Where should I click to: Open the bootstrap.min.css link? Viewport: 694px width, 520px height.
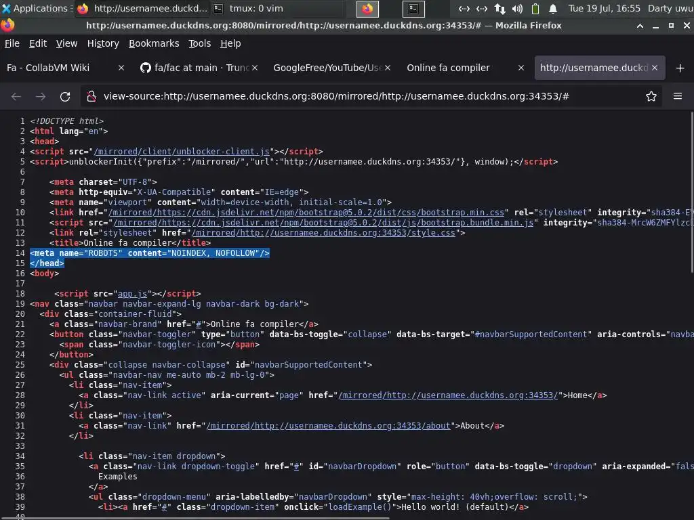click(306, 213)
